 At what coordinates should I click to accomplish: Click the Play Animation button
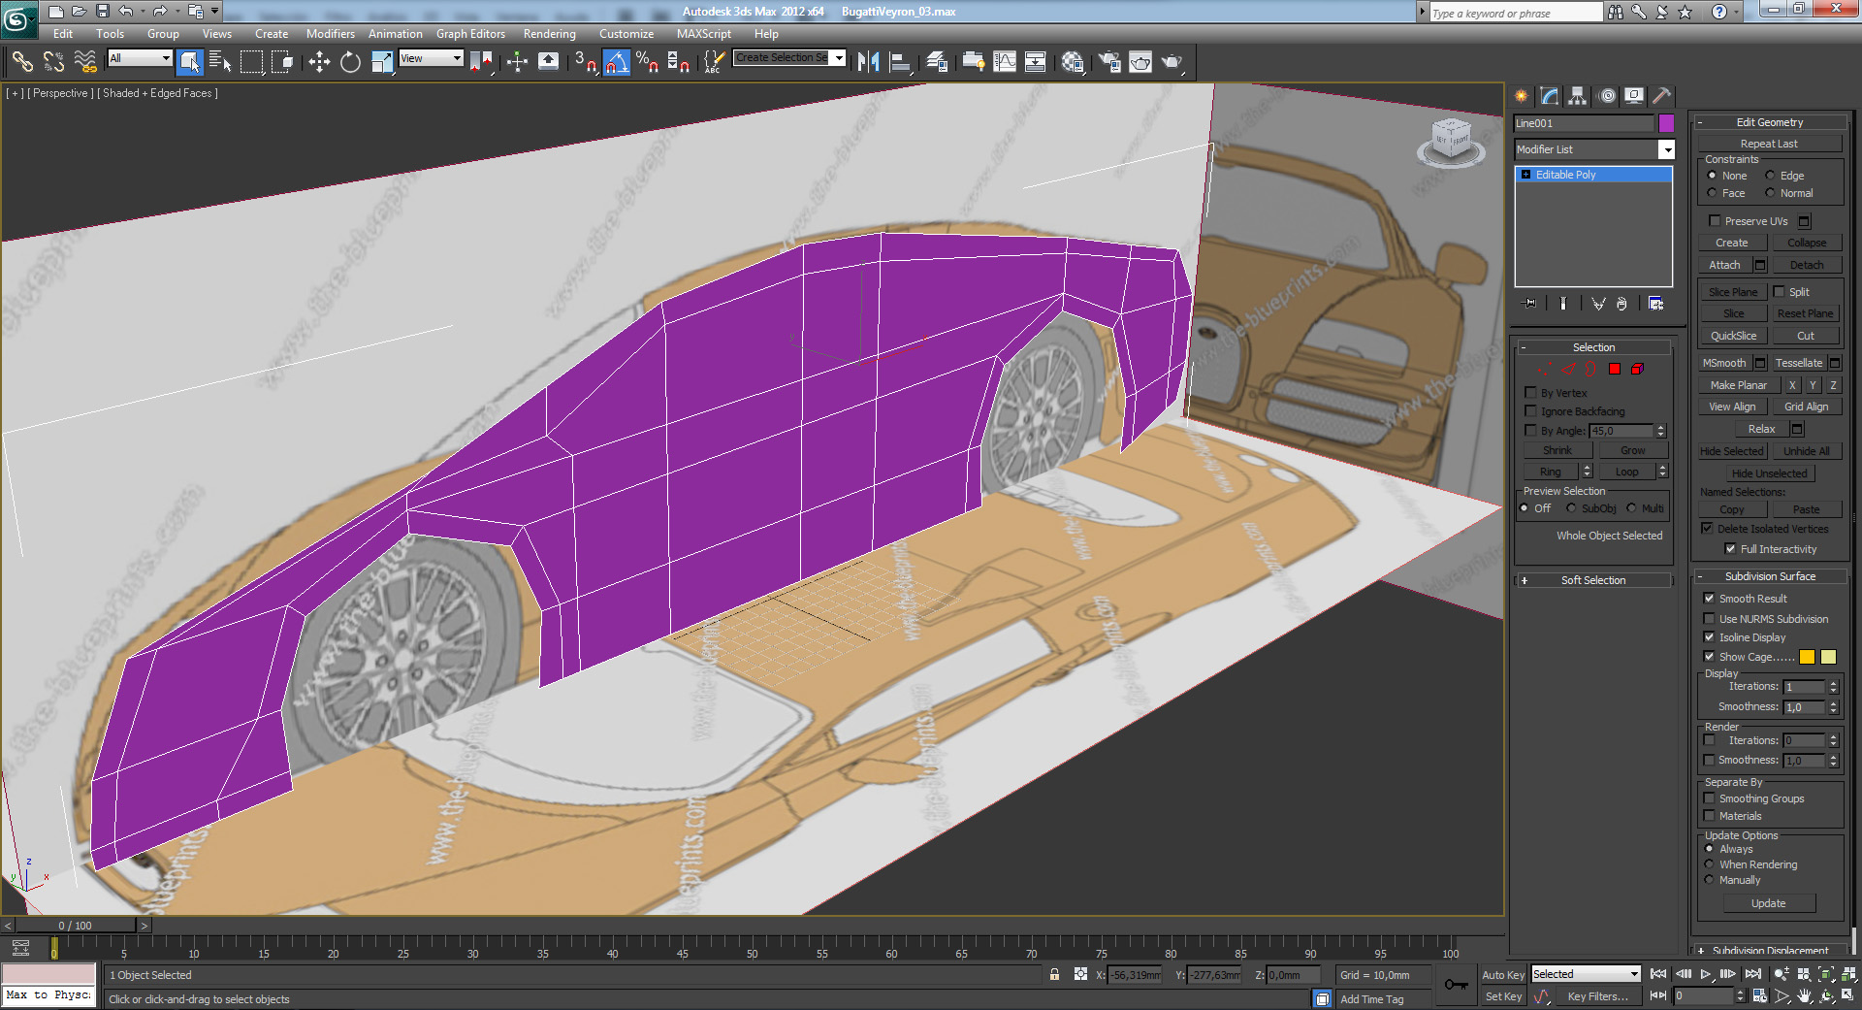click(1706, 974)
